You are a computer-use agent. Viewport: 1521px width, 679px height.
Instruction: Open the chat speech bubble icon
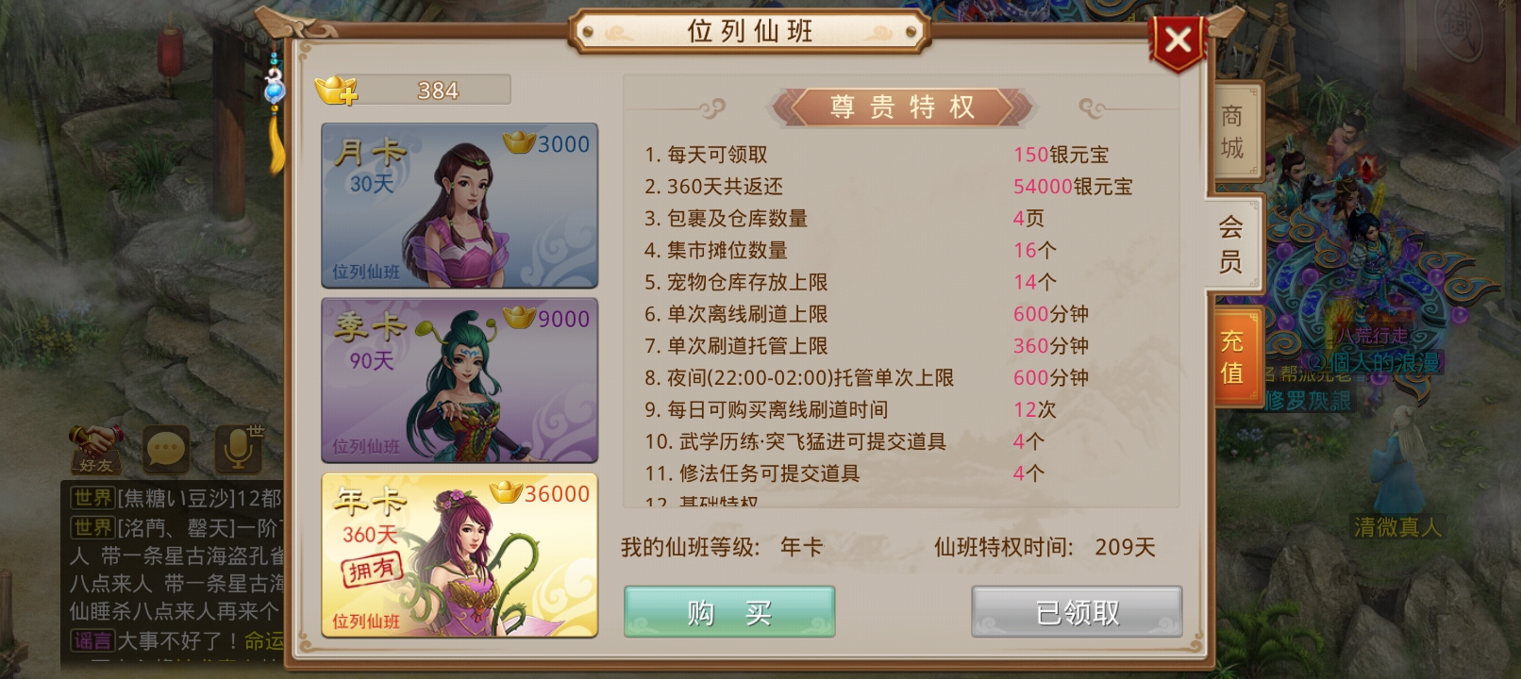click(x=166, y=449)
